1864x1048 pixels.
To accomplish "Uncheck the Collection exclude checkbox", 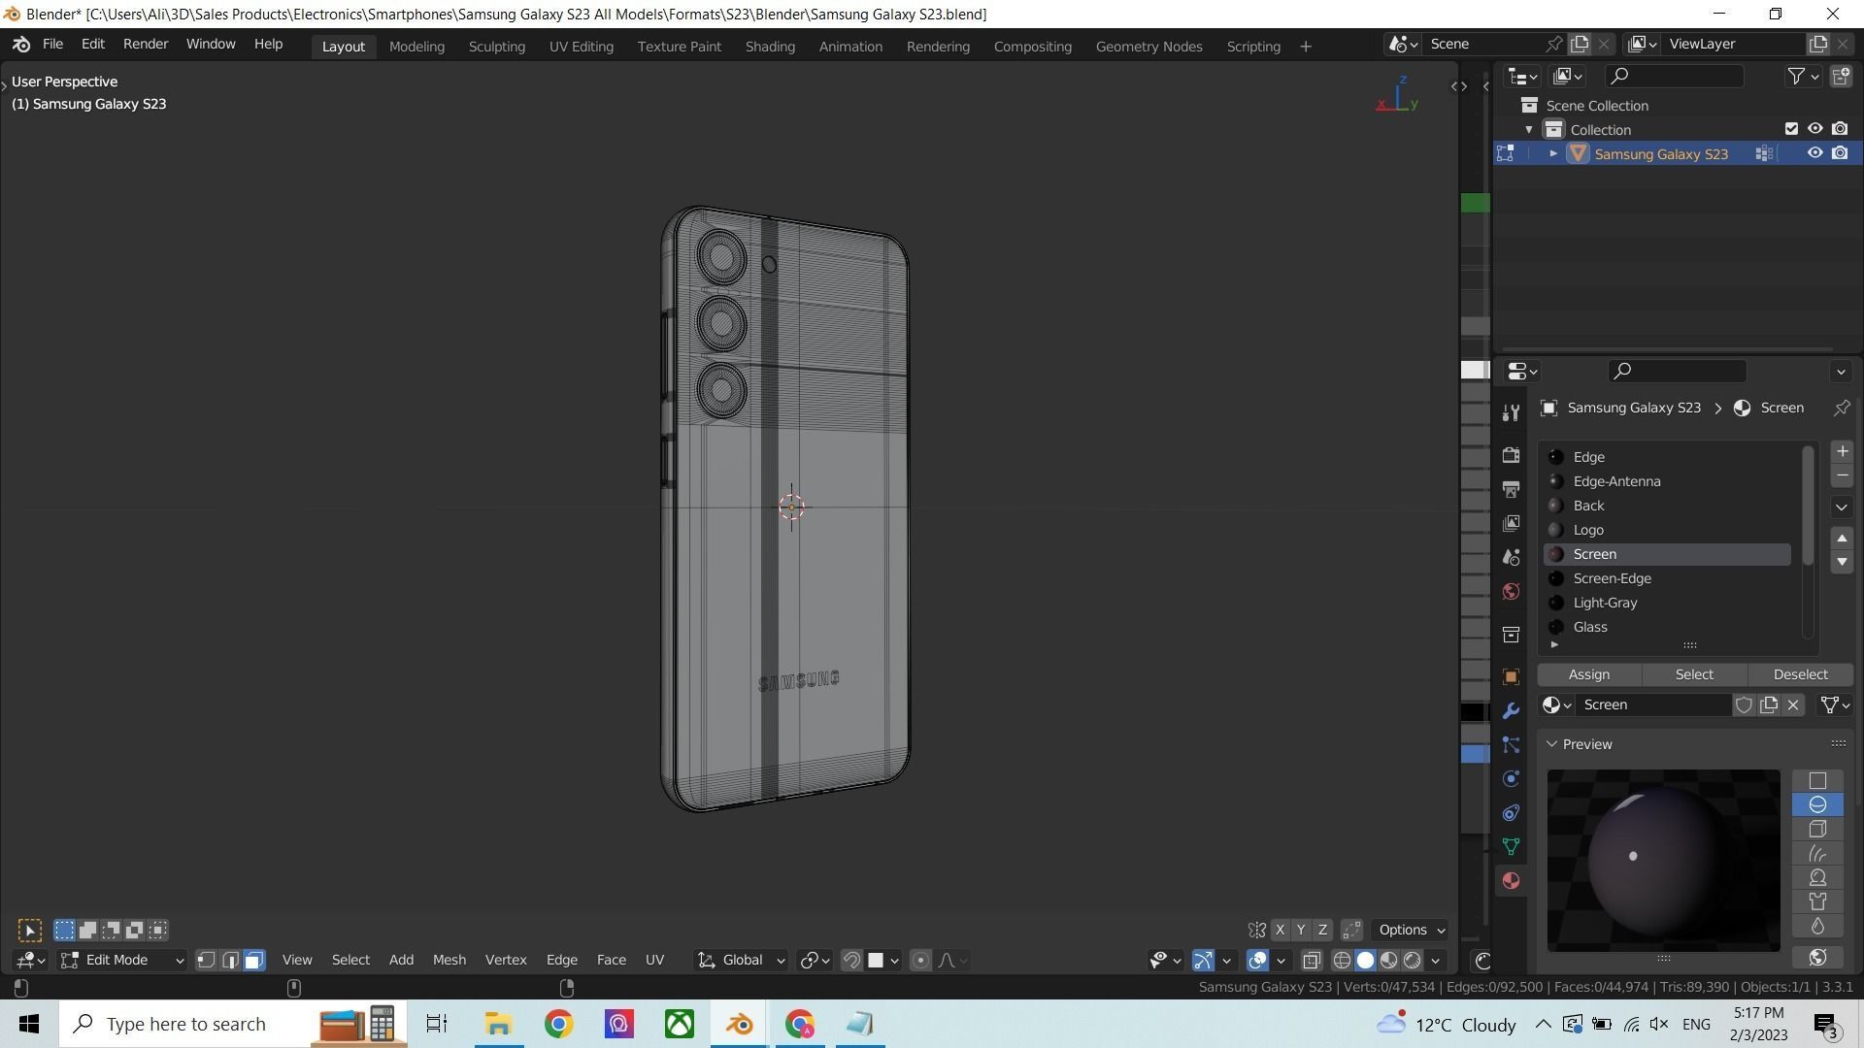I will 1791,129.
